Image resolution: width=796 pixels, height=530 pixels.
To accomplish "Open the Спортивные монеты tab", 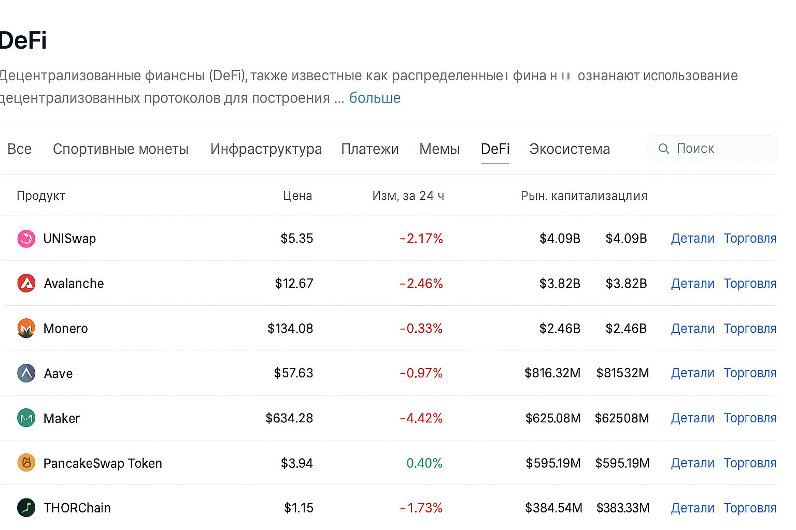I will [121, 149].
